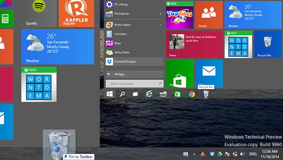
Task: Expand the File Explorer jump list arrow
Action: pyautogui.click(x=161, y=14)
